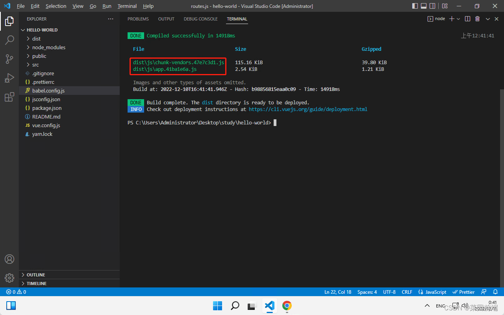Open Customize Layout icon

[x=445, y=6]
